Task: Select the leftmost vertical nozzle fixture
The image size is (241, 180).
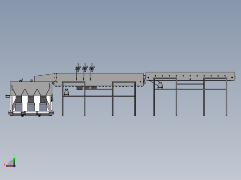Action: coord(78,72)
